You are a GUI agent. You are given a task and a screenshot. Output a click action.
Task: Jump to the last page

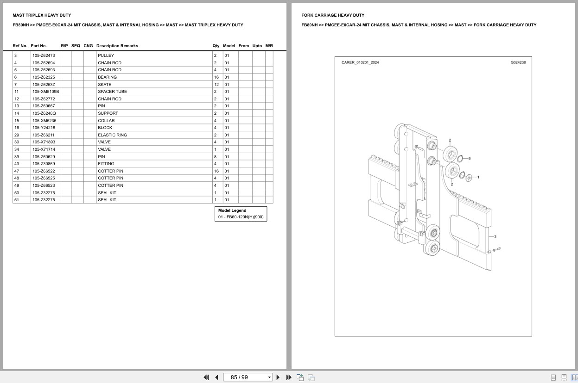289,377
